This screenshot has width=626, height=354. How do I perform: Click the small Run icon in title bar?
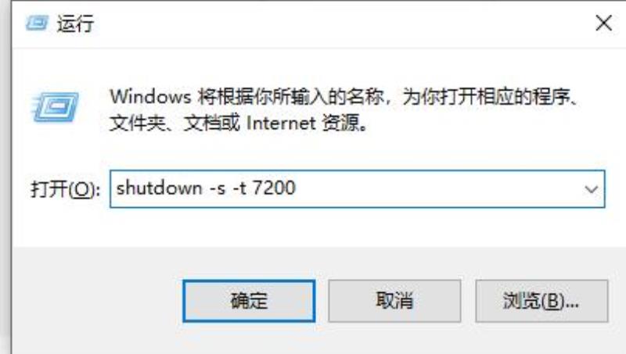tap(37, 23)
